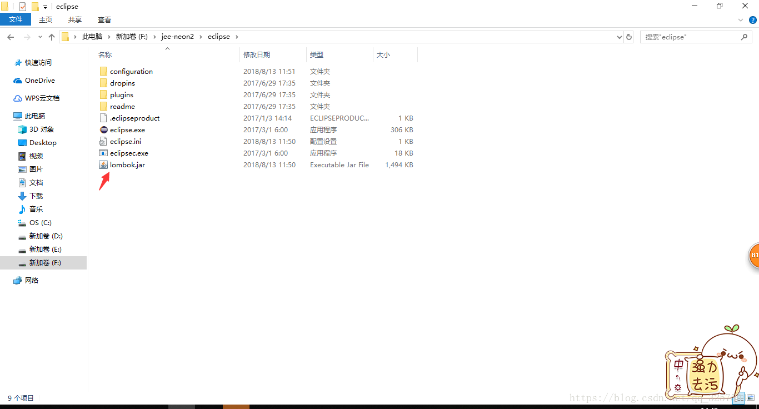Click the Executable Jar File type text
Screen dimensions: 759x409
point(339,165)
